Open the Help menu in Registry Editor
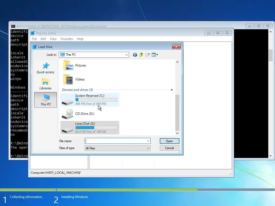The width and height of the screenshot is (275, 206). click(80, 39)
